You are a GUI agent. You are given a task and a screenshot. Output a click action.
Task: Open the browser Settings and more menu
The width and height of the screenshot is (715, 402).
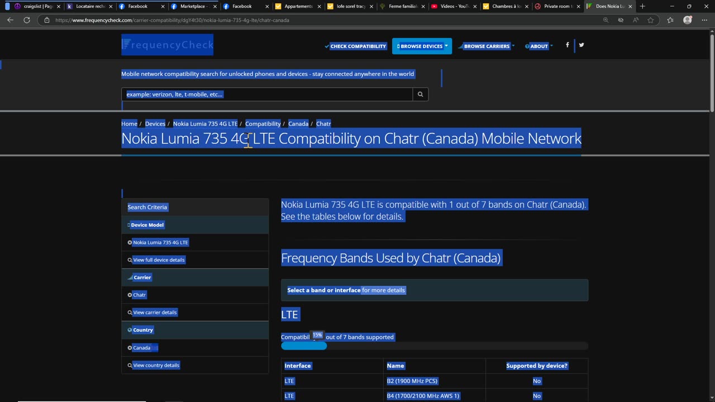[704, 20]
